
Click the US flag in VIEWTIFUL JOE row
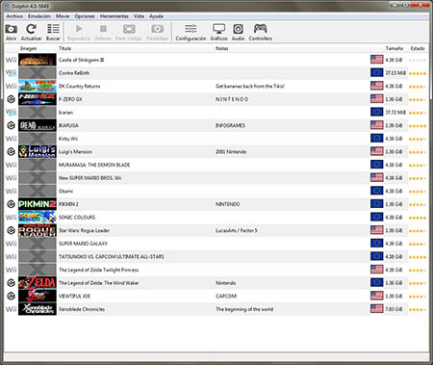point(377,296)
